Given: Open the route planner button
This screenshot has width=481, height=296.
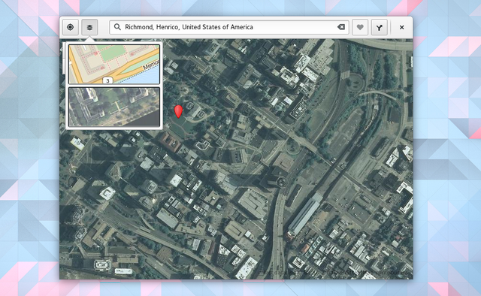Looking at the screenshot, I should pyautogui.click(x=379, y=27).
